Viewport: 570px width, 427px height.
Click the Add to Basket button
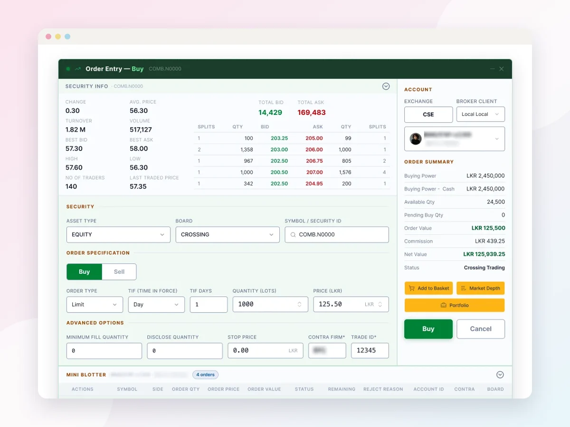pyautogui.click(x=429, y=288)
